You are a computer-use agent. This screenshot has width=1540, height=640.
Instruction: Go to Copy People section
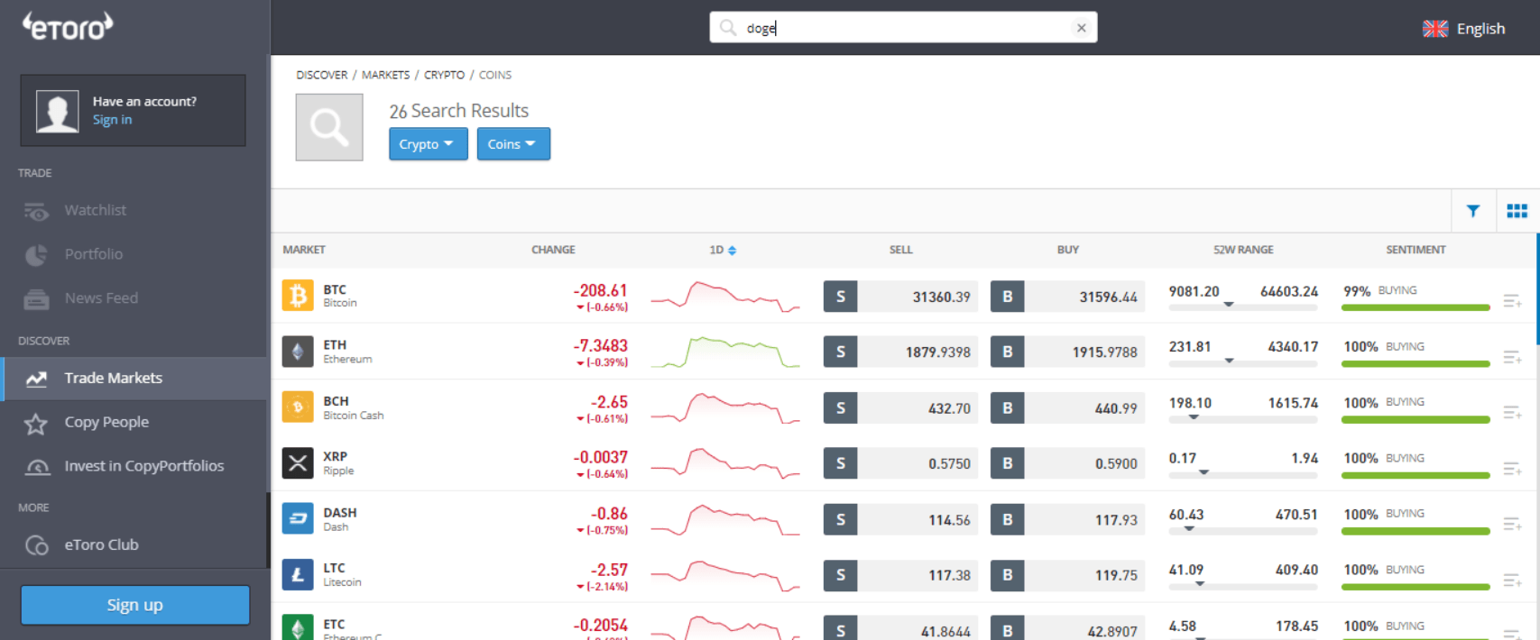[106, 422]
